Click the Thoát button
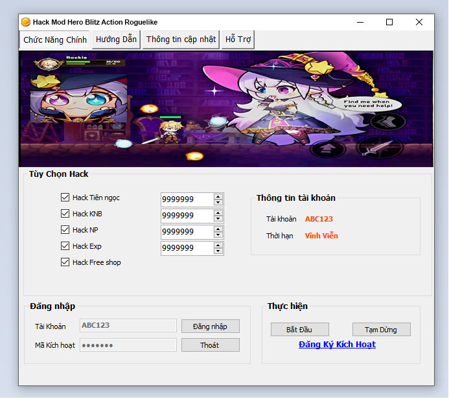 211,345
